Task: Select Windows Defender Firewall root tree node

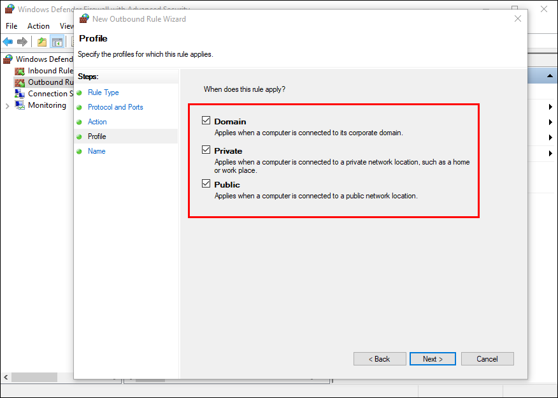Action: point(44,59)
